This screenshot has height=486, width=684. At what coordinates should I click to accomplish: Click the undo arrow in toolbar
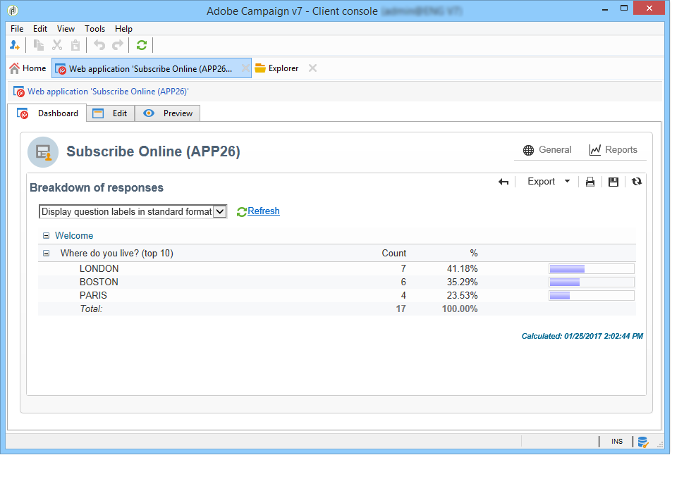pyautogui.click(x=99, y=45)
